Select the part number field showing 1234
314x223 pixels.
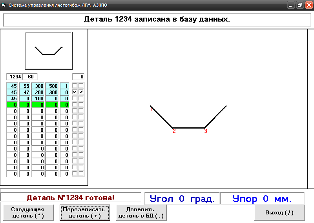point(15,77)
